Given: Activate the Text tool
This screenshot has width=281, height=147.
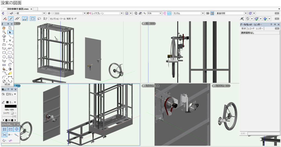Looking at the screenshot, I should (x=4, y=40).
